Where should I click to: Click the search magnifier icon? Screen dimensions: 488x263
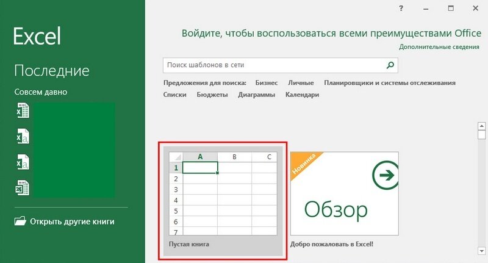pos(390,65)
